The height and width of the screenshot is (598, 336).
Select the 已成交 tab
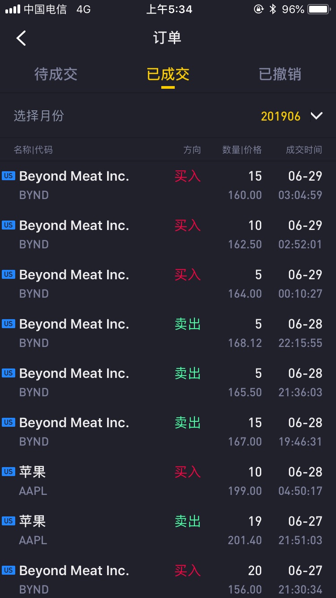168,74
